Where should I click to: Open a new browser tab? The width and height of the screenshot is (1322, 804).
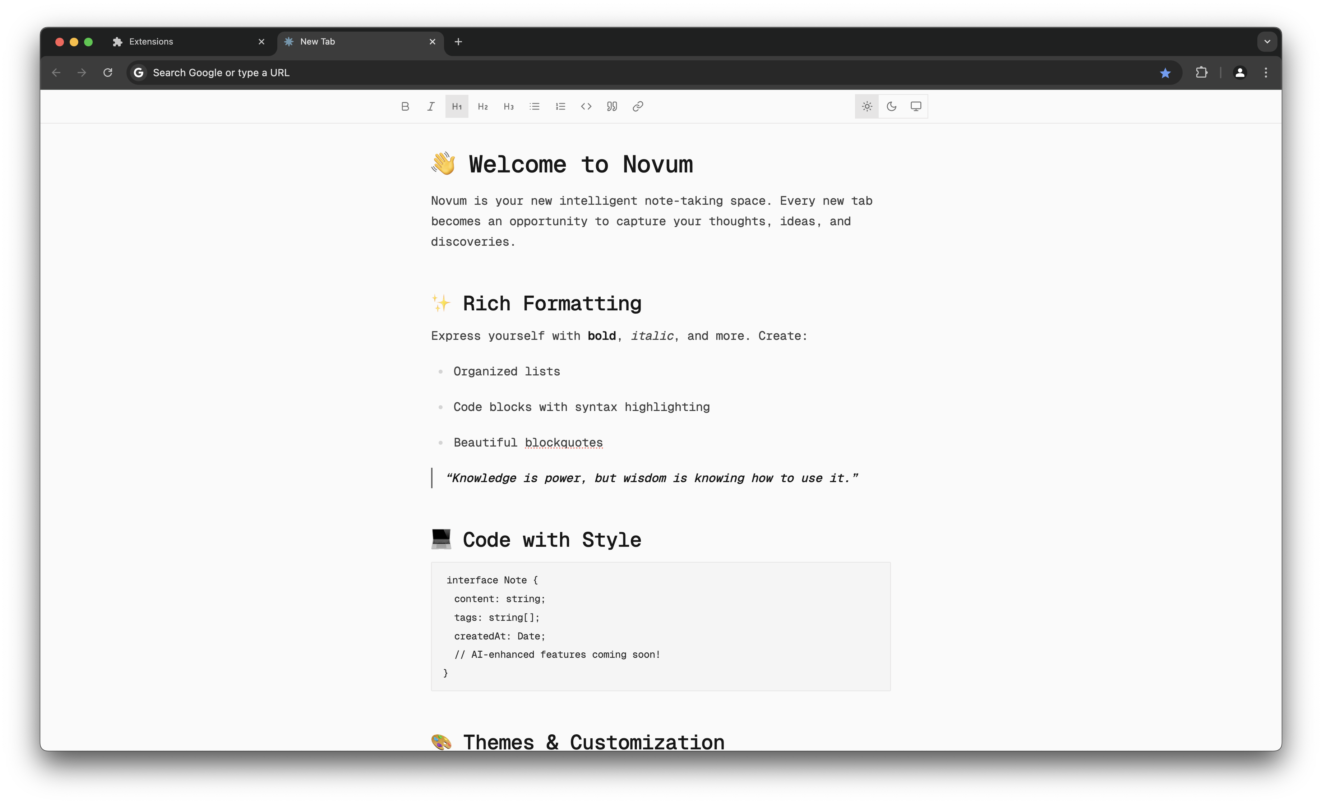click(458, 41)
